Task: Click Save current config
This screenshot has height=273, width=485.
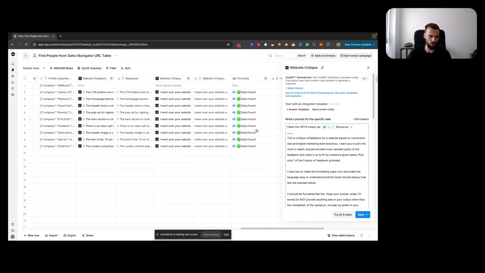Action: coord(323,110)
